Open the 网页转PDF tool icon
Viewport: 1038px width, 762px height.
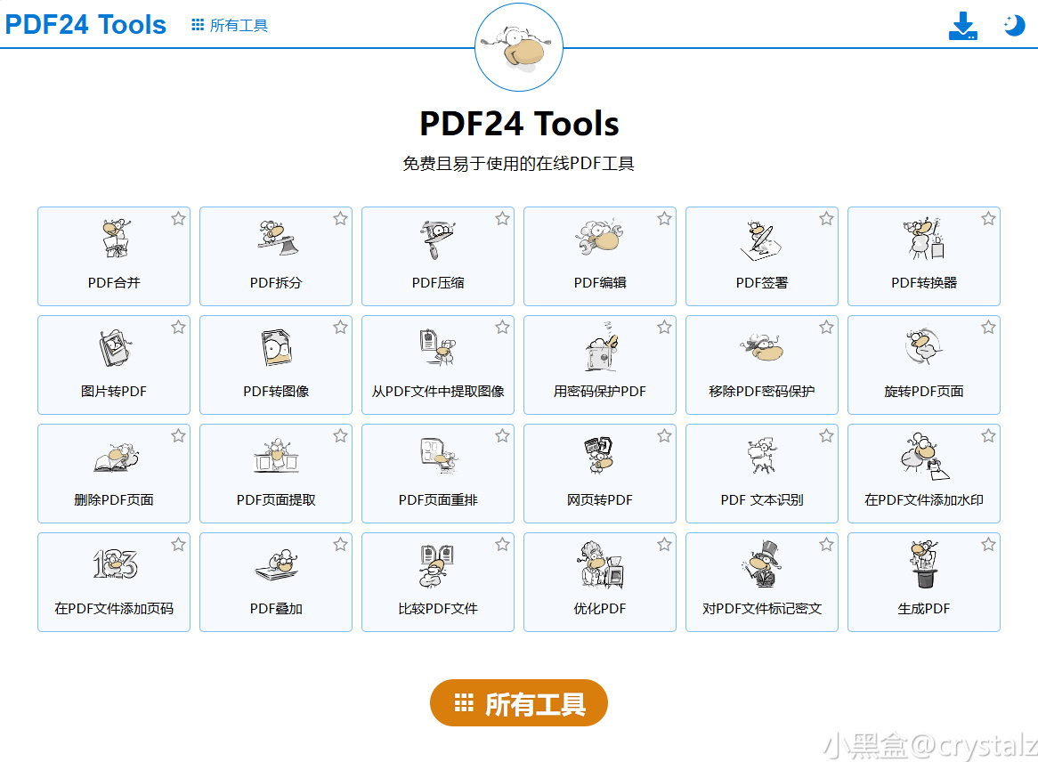point(600,455)
